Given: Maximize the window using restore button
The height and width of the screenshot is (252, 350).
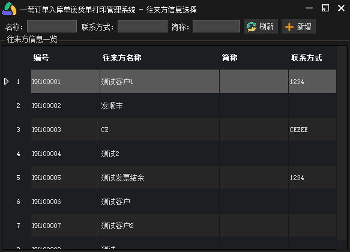Looking at the screenshot, I should 325,8.
